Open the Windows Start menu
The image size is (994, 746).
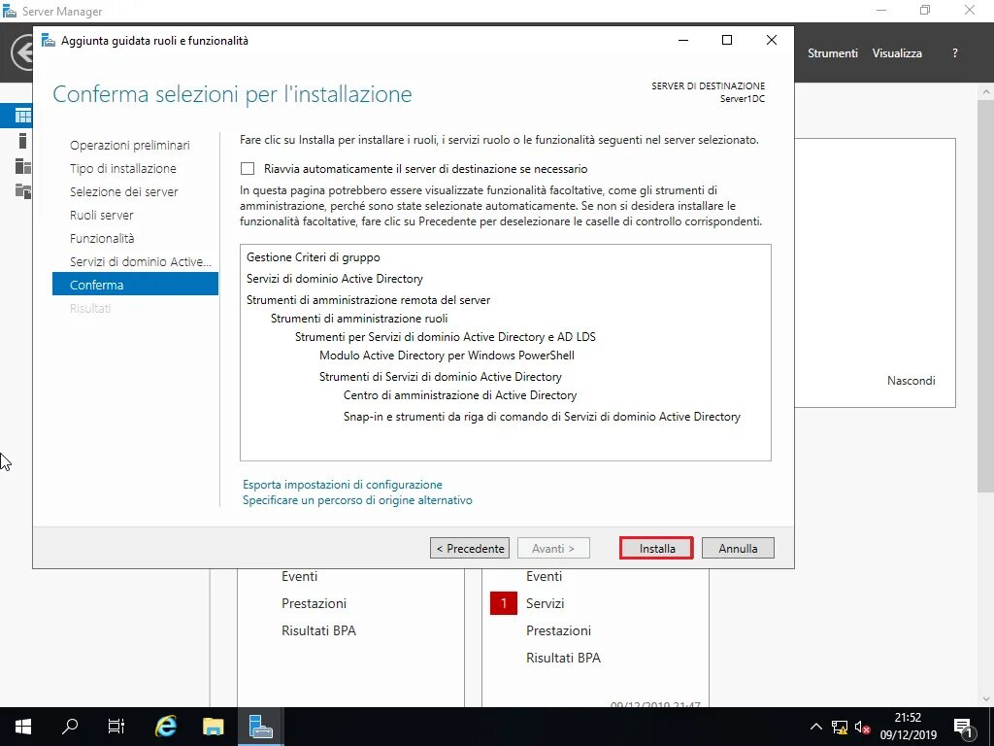[x=23, y=727]
